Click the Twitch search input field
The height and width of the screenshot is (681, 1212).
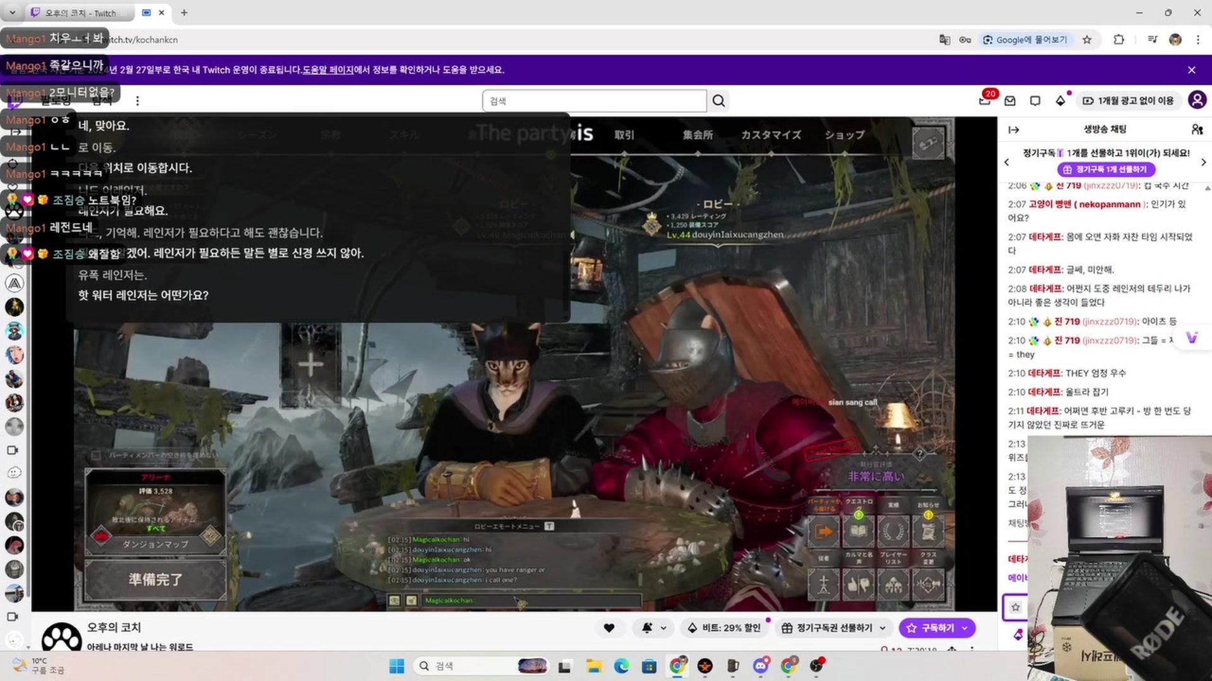click(x=593, y=101)
